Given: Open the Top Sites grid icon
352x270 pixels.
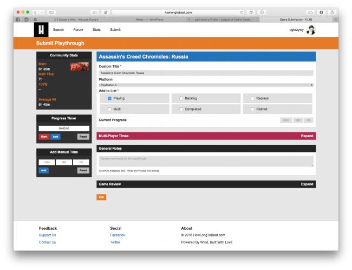Looking at the screenshot, I should click(95, 12).
